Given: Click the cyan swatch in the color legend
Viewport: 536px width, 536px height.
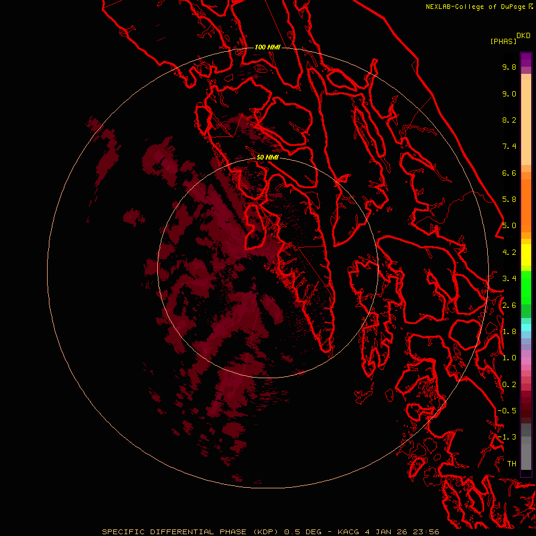Looking at the screenshot, I should (x=526, y=328).
